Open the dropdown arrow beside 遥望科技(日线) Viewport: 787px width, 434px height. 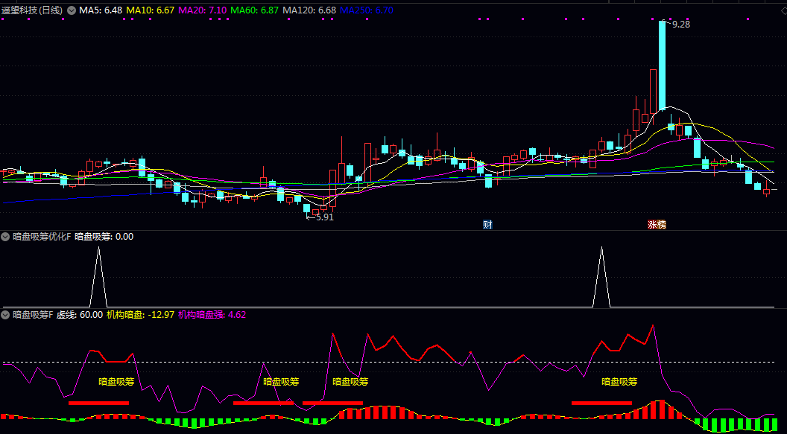click(x=72, y=10)
